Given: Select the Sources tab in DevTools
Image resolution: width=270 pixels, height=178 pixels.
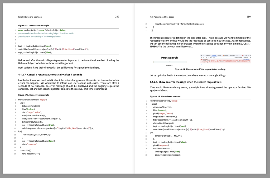Looking at the screenshot, I should click(219, 55).
